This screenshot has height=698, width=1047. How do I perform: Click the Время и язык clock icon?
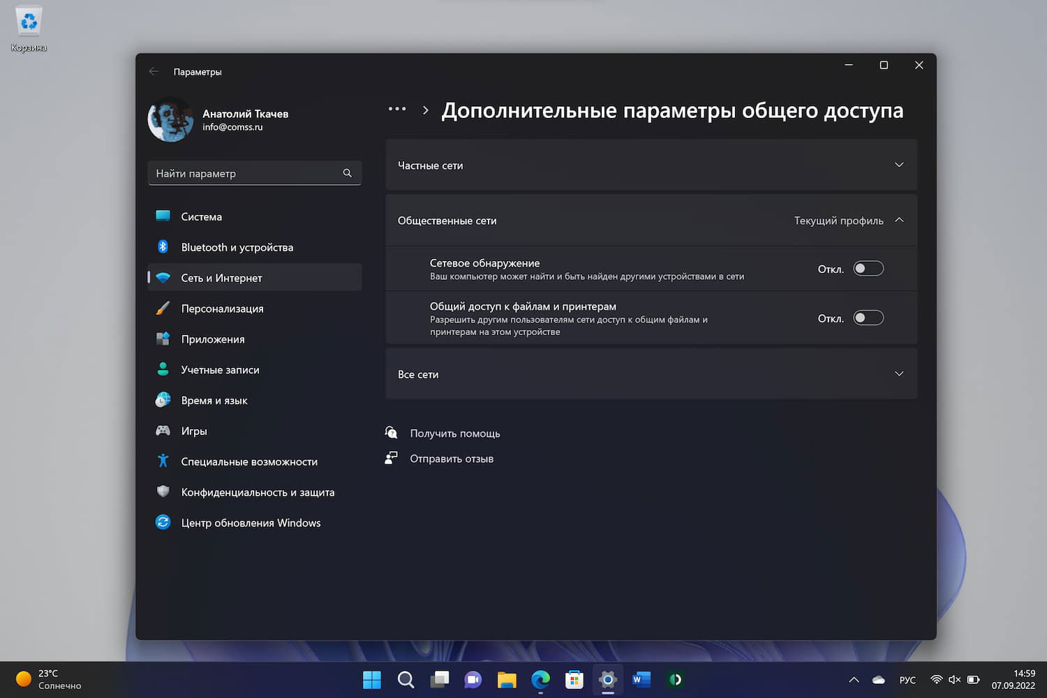163,400
